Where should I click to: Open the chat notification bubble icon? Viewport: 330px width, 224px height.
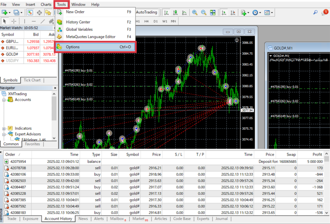325,12
